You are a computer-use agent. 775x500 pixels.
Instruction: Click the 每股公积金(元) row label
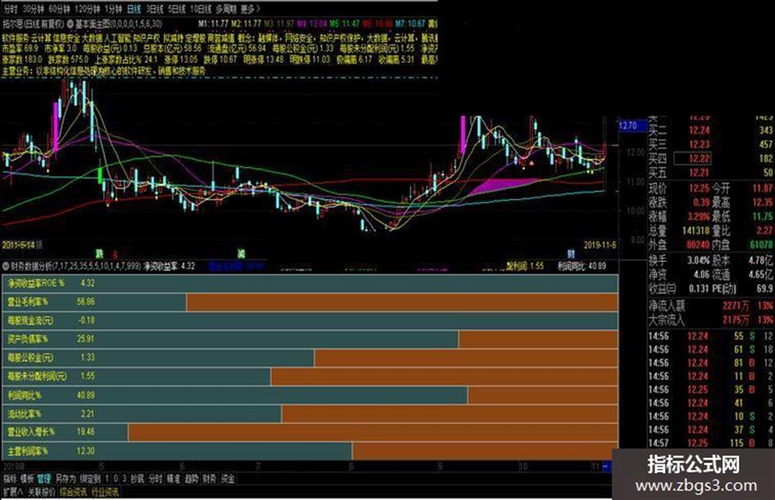click(x=30, y=357)
